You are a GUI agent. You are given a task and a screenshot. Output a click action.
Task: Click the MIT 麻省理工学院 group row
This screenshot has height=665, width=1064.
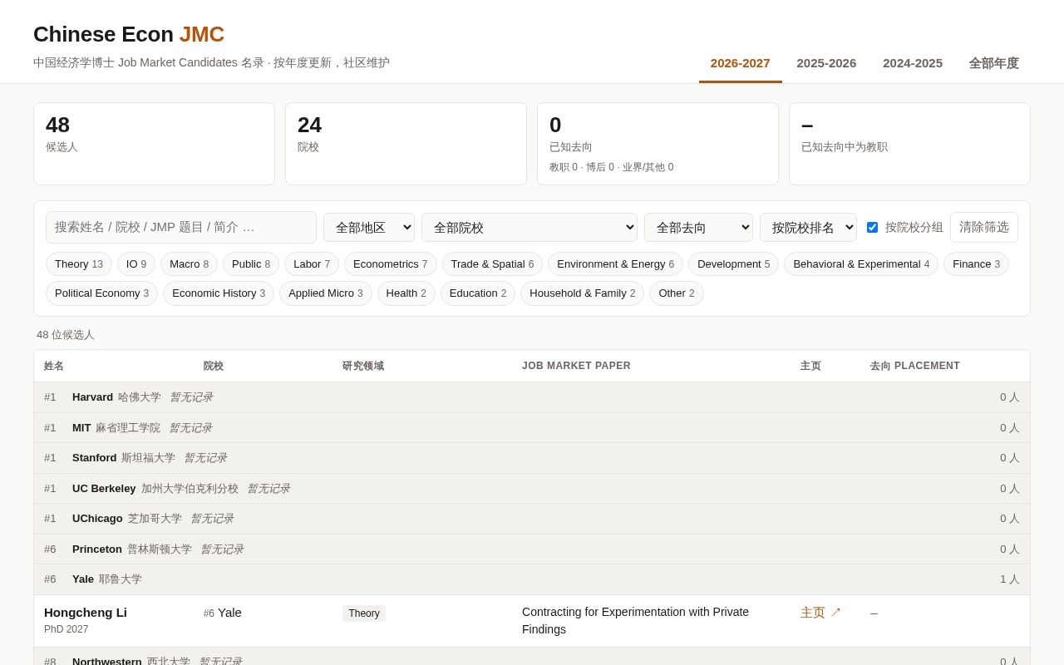[532, 428]
